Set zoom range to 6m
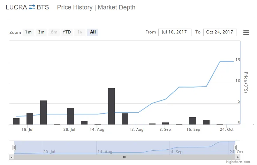257x165 pixels. (x=54, y=32)
